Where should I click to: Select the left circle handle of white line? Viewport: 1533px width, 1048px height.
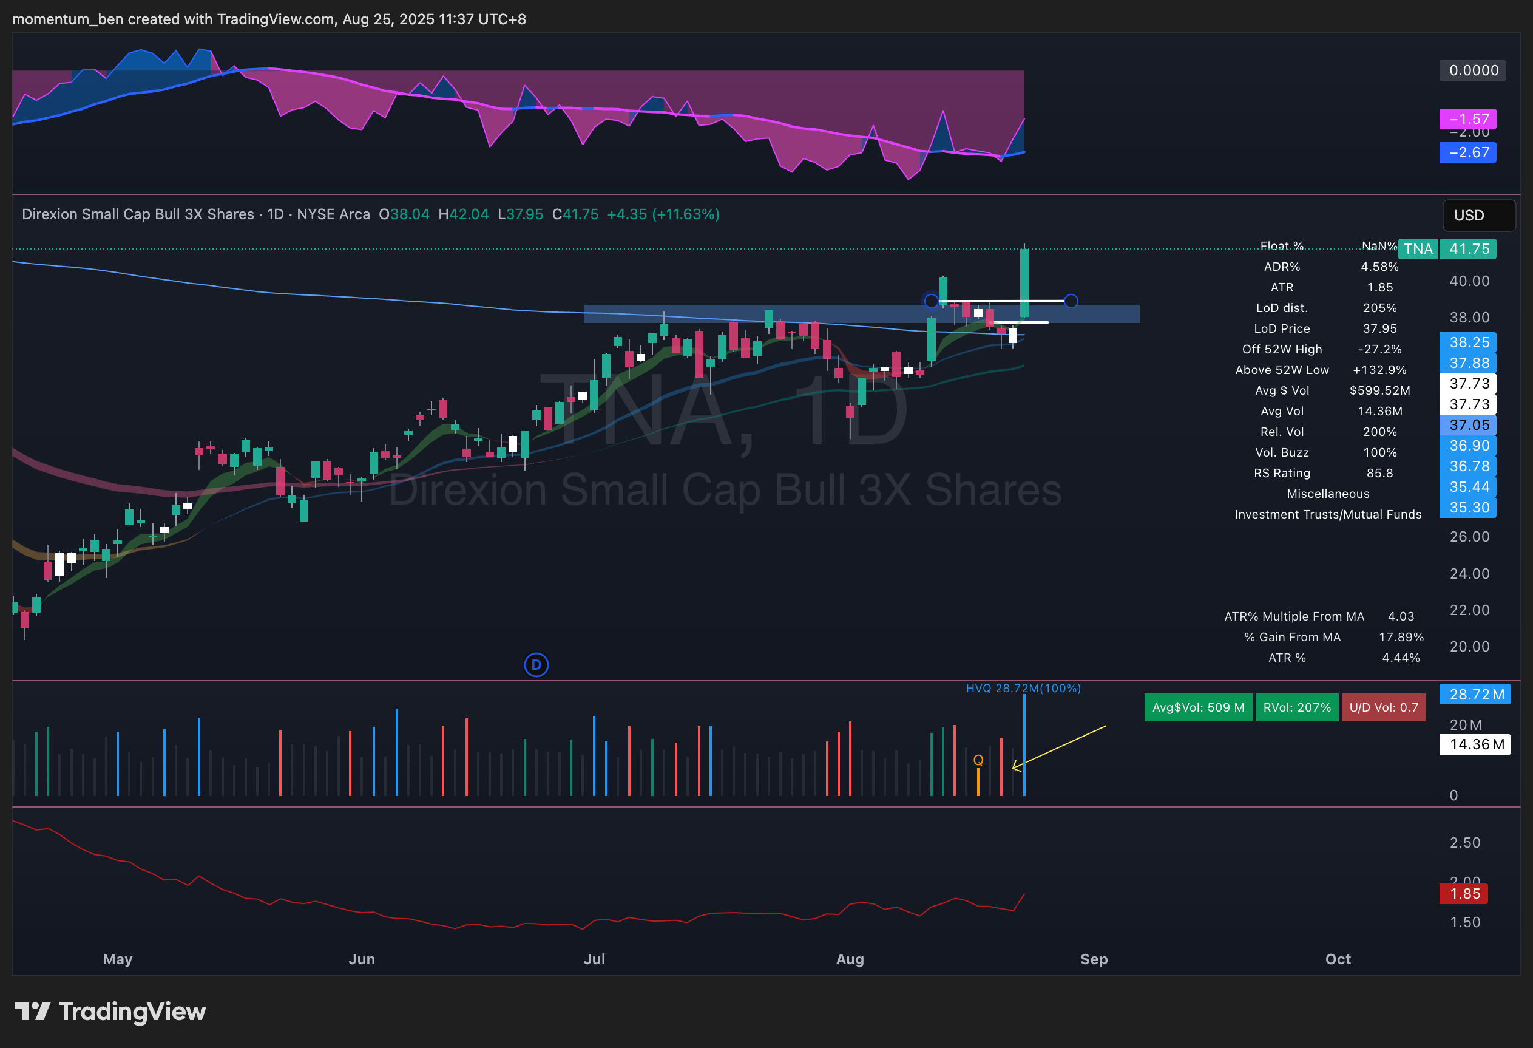[931, 301]
